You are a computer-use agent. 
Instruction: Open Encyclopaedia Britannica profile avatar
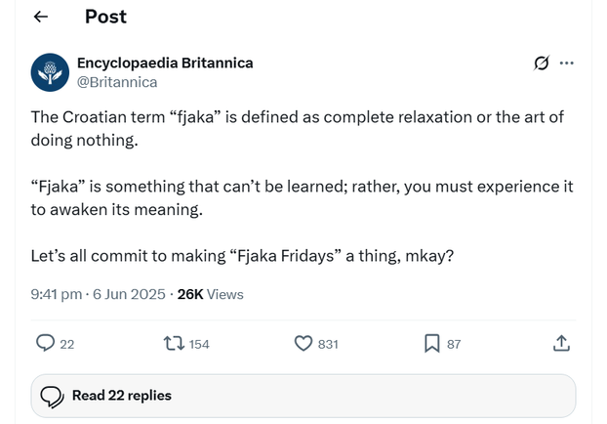[x=50, y=72]
